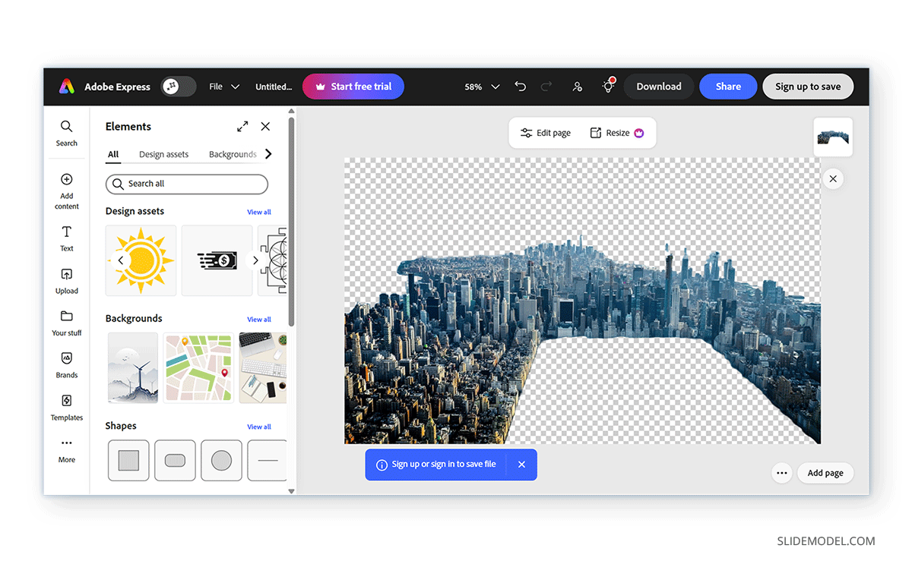Screen dimensions: 912x564
Task: Click More in the sidebar
Action: (67, 449)
